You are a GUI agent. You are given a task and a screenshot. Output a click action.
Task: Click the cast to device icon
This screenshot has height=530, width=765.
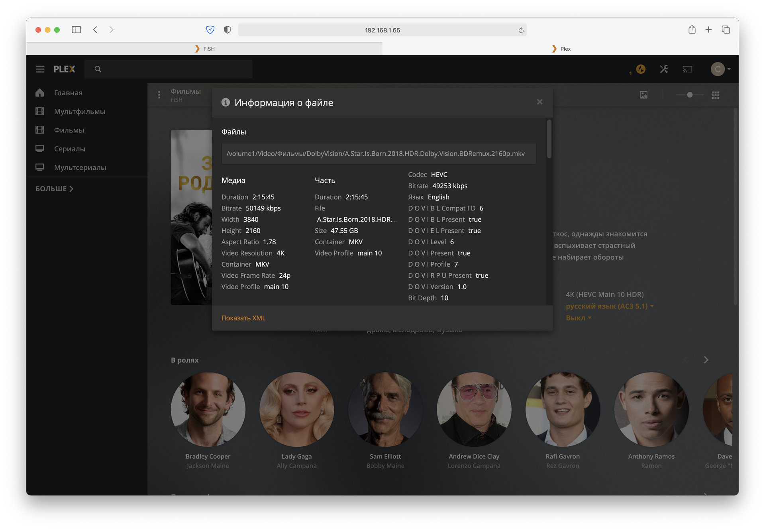click(x=687, y=69)
